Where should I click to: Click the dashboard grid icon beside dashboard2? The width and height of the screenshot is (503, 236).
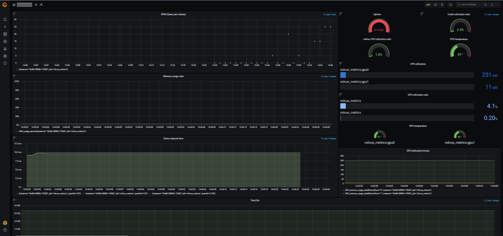14,5
